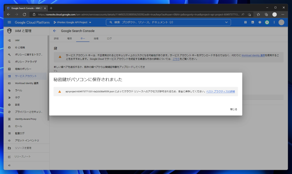
Task: Open the help question mark icon
Action: pyautogui.click(x=260, y=22)
